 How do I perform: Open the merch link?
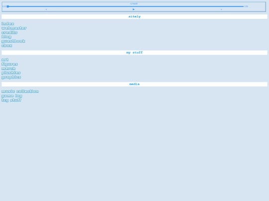(8, 68)
